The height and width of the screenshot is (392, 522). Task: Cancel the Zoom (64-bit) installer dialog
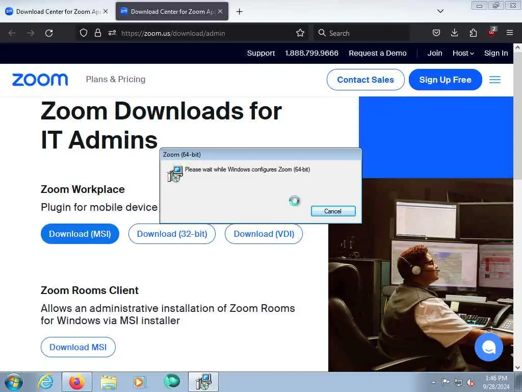[333, 211]
